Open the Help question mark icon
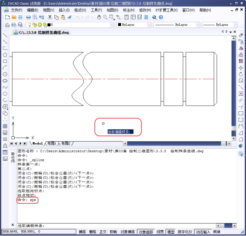The image size is (246, 236). [x=161, y=17]
